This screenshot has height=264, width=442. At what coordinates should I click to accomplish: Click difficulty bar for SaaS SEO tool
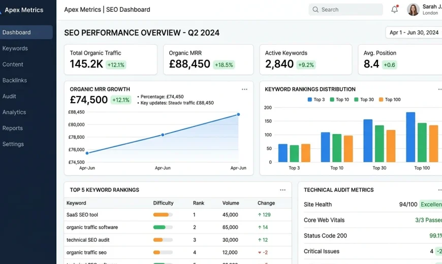point(163,215)
